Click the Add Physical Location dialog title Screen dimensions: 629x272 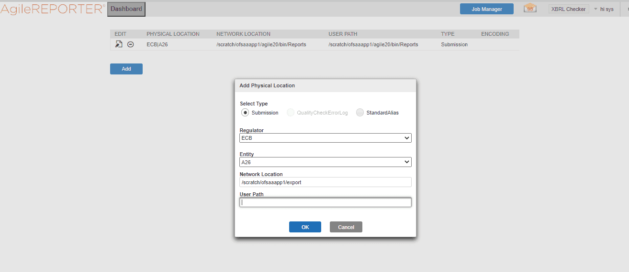[x=267, y=85]
